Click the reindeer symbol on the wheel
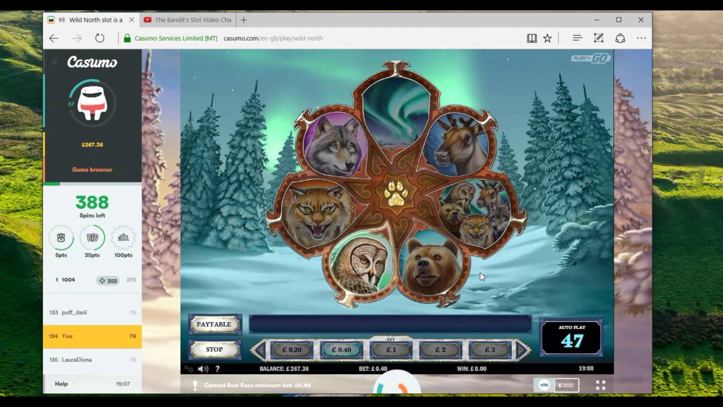Image resolution: width=723 pixels, height=407 pixels. (x=456, y=144)
